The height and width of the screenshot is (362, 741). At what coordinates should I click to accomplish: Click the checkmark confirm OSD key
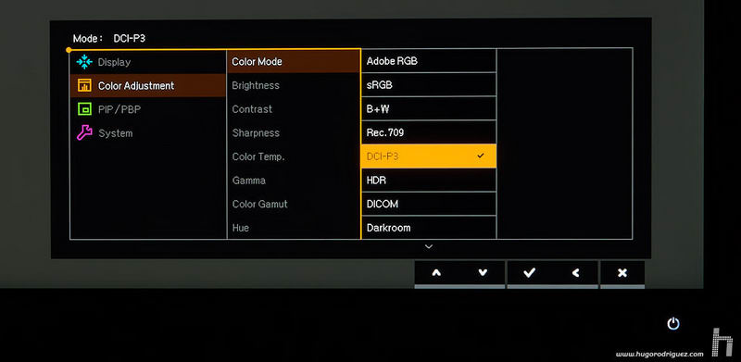coord(529,273)
